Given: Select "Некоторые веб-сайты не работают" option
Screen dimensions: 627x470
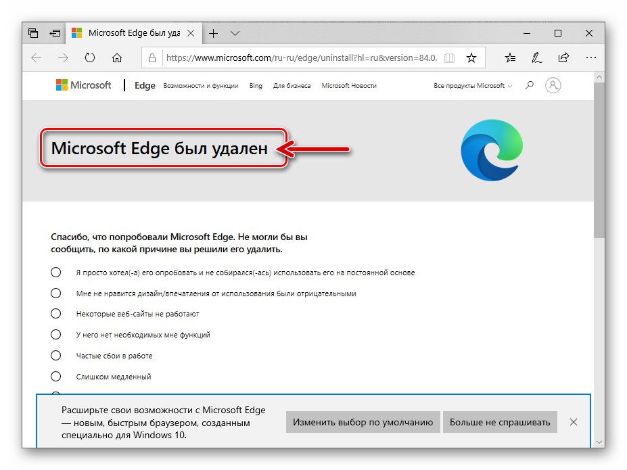Looking at the screenshot, I should 56,314.
